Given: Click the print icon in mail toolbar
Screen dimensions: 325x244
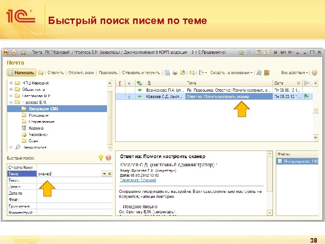Looking at the screenshot, I should coord(175,73).
